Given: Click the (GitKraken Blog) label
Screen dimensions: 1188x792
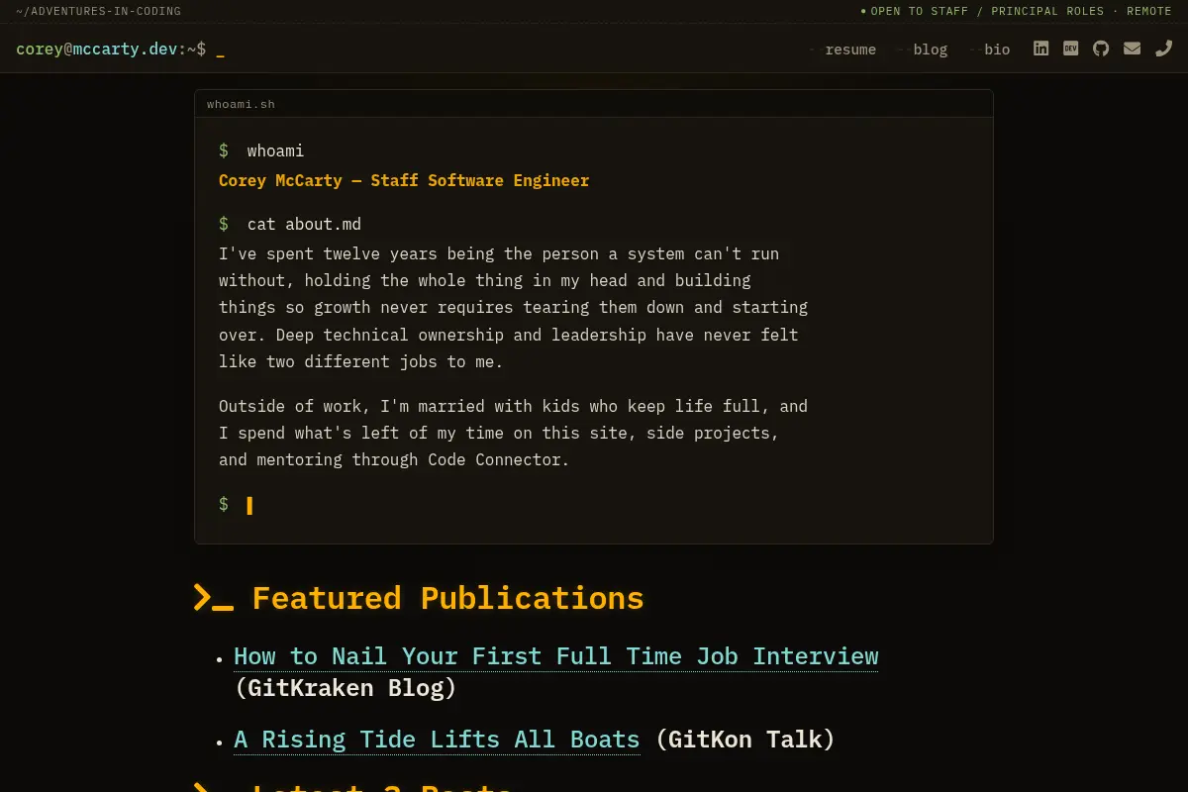Looking at the screenshot, I should pos(346,687).
